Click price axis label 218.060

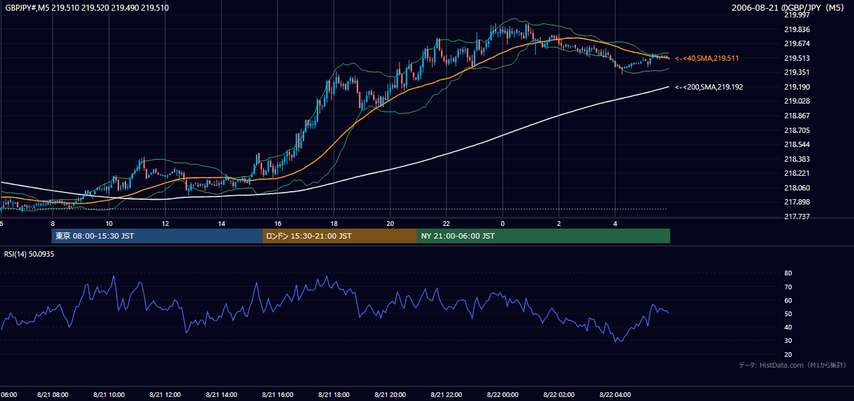797,188
